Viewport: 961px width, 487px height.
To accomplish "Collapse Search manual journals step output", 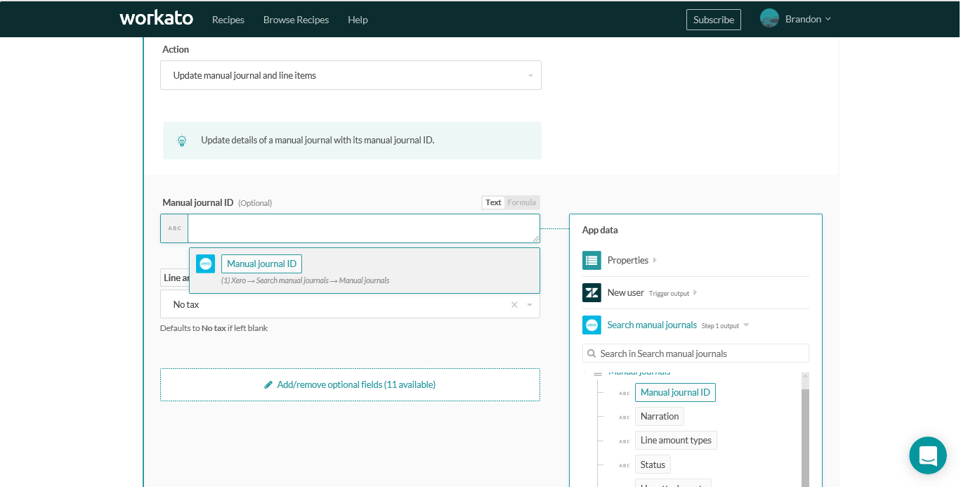I will pyautogui.click(x=746, y=325).
